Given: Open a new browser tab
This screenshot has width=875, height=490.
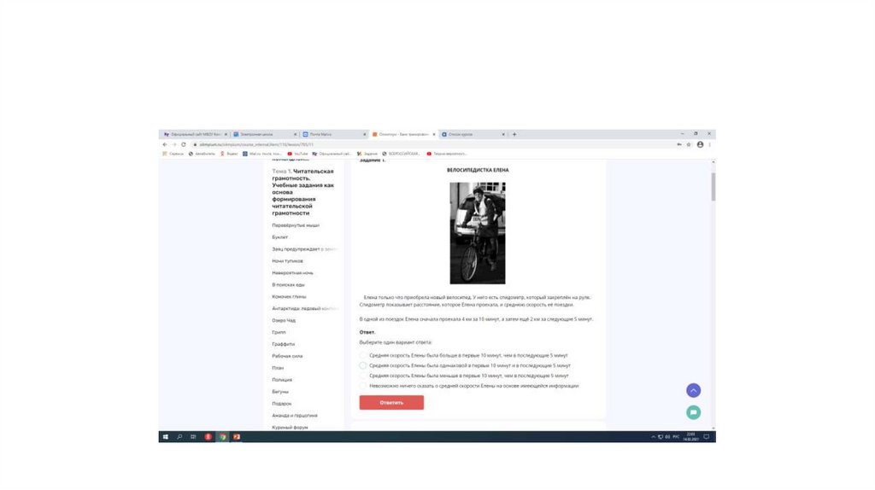Looking at the screenshot, I should coord(514,134).
